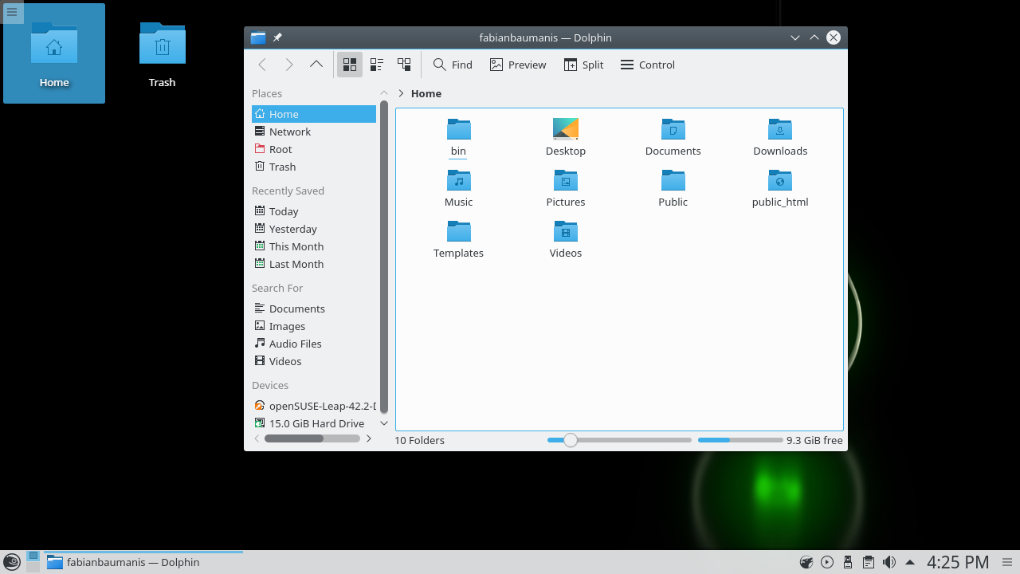
Task: Show hidden system tray icons arrow
Action: tap(909, 562)
